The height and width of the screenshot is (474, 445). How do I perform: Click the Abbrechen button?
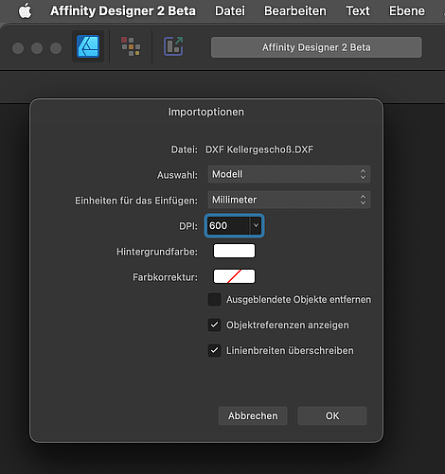pos(253,415)
